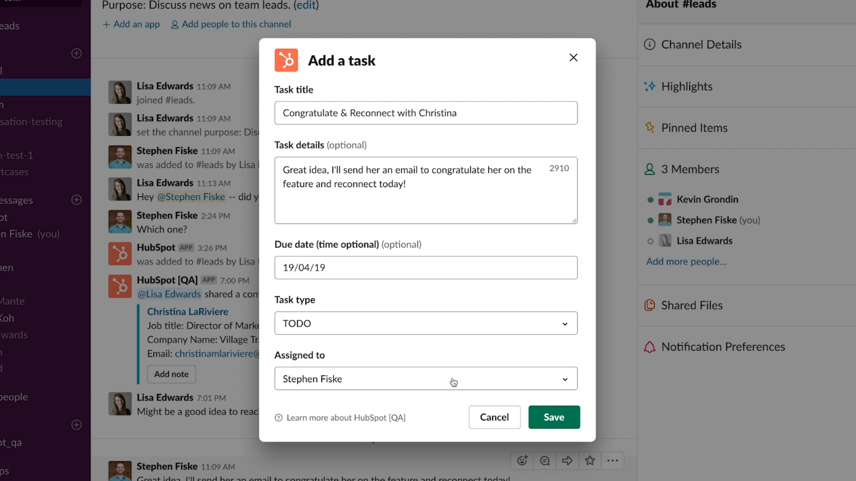Click the Highlights sparkle icon

[650, 86]
